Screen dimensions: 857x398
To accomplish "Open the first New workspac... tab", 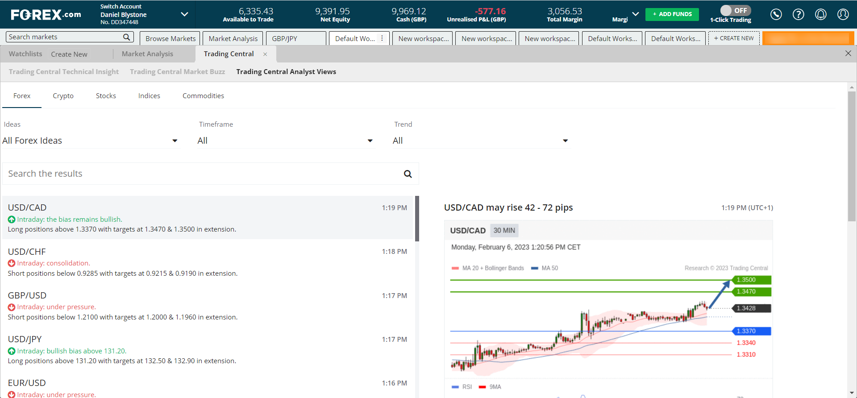I will tap(423, 38).
